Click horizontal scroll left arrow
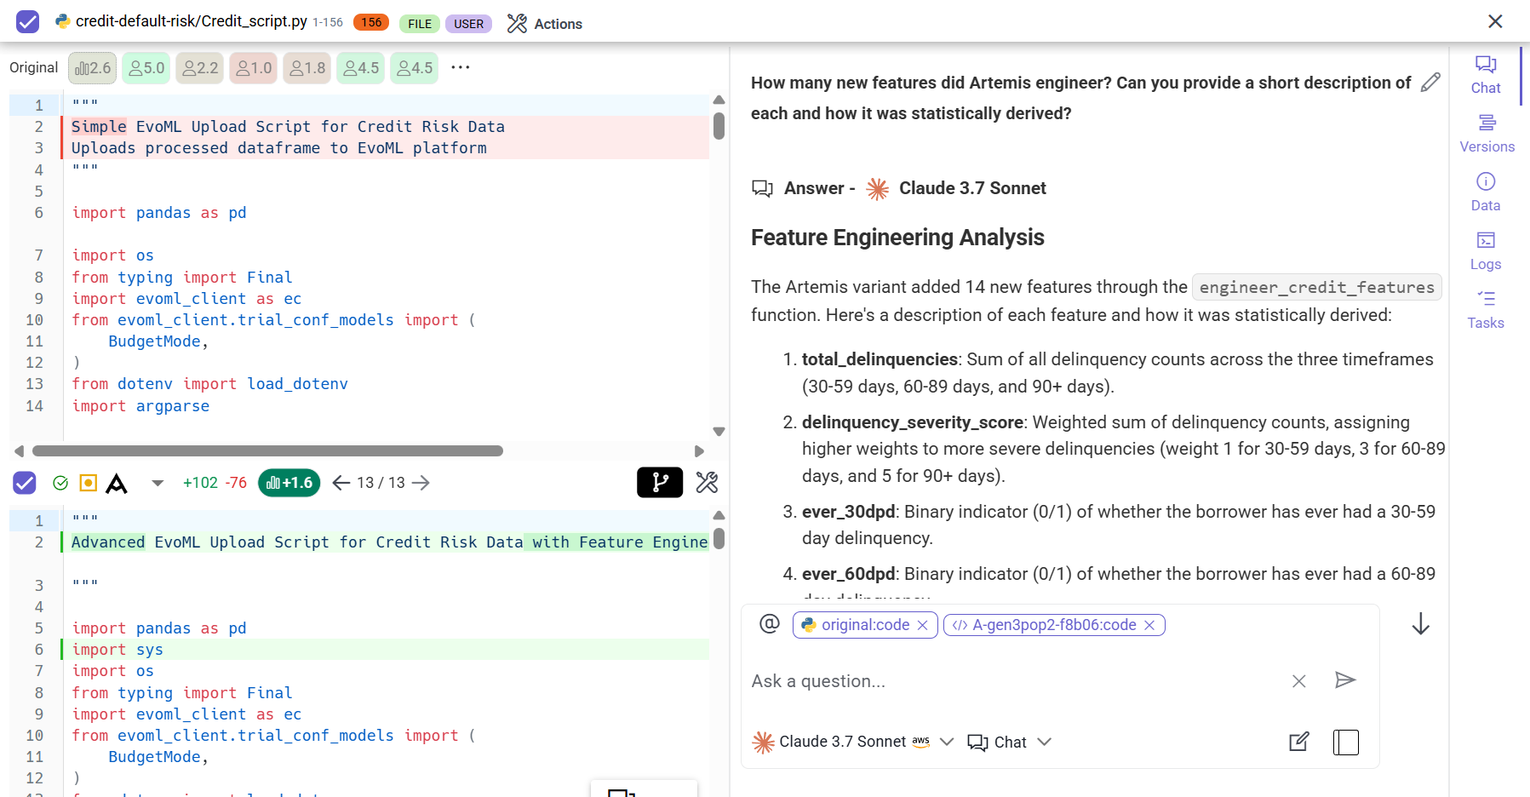This screenshot has height=797, width=1530. tap(19, 451)
